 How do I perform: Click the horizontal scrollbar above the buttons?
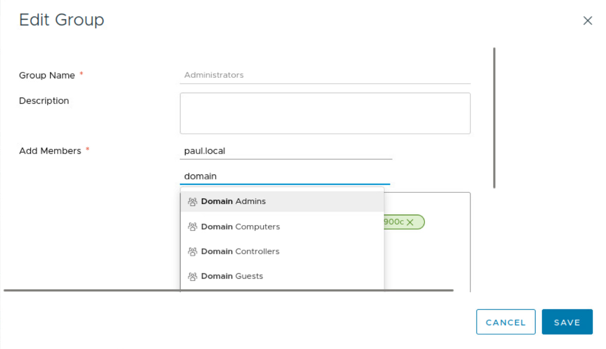[x=228, y=291]
